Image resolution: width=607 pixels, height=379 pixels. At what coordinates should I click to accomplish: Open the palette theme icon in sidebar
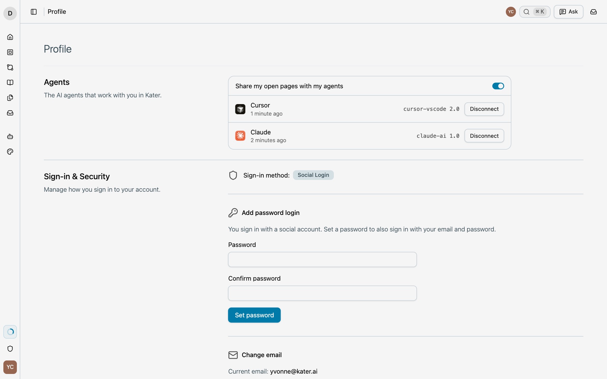click(x=10, y=152)
